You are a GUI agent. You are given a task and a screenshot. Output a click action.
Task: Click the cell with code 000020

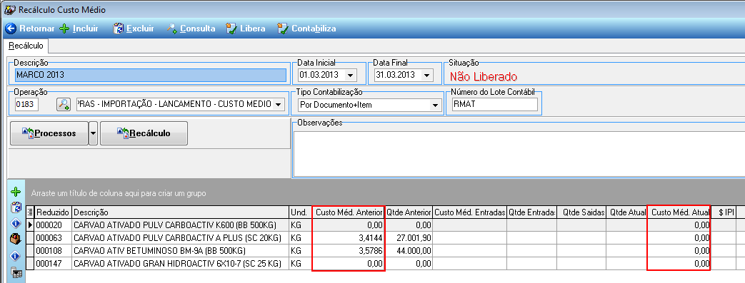pos(53,225)
